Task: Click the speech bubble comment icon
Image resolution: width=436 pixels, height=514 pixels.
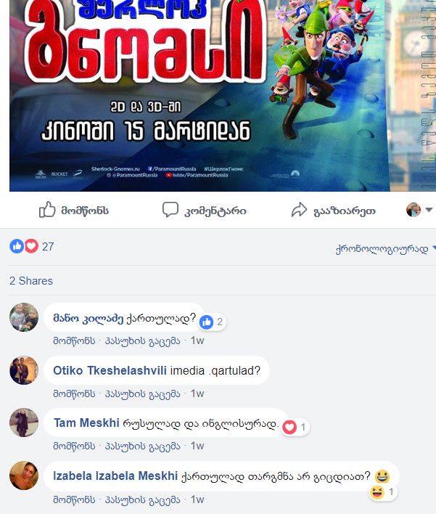Action: pyautogui.click(x=170, y=210)
